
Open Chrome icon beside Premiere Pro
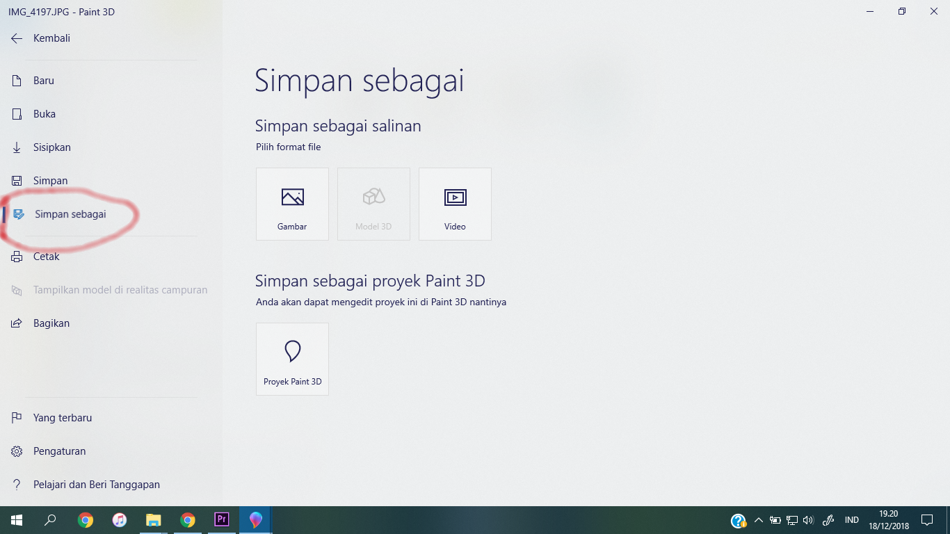coord(188,520)
